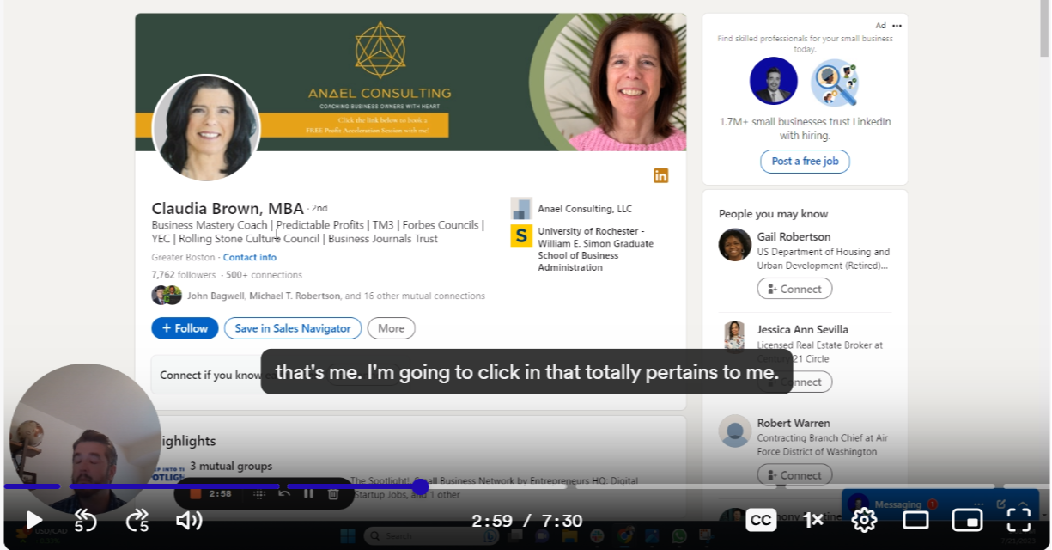Viewport: 1052px width, 550px height.
Task: Click the ad's man portrait image
Action: click(x=774, y=82)
